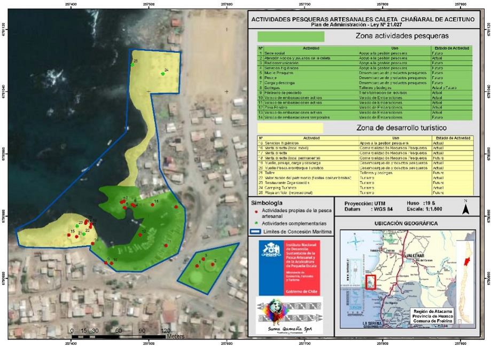Click the map scale bar in Meters
The image size is (491, 347).
coord(119,337)
